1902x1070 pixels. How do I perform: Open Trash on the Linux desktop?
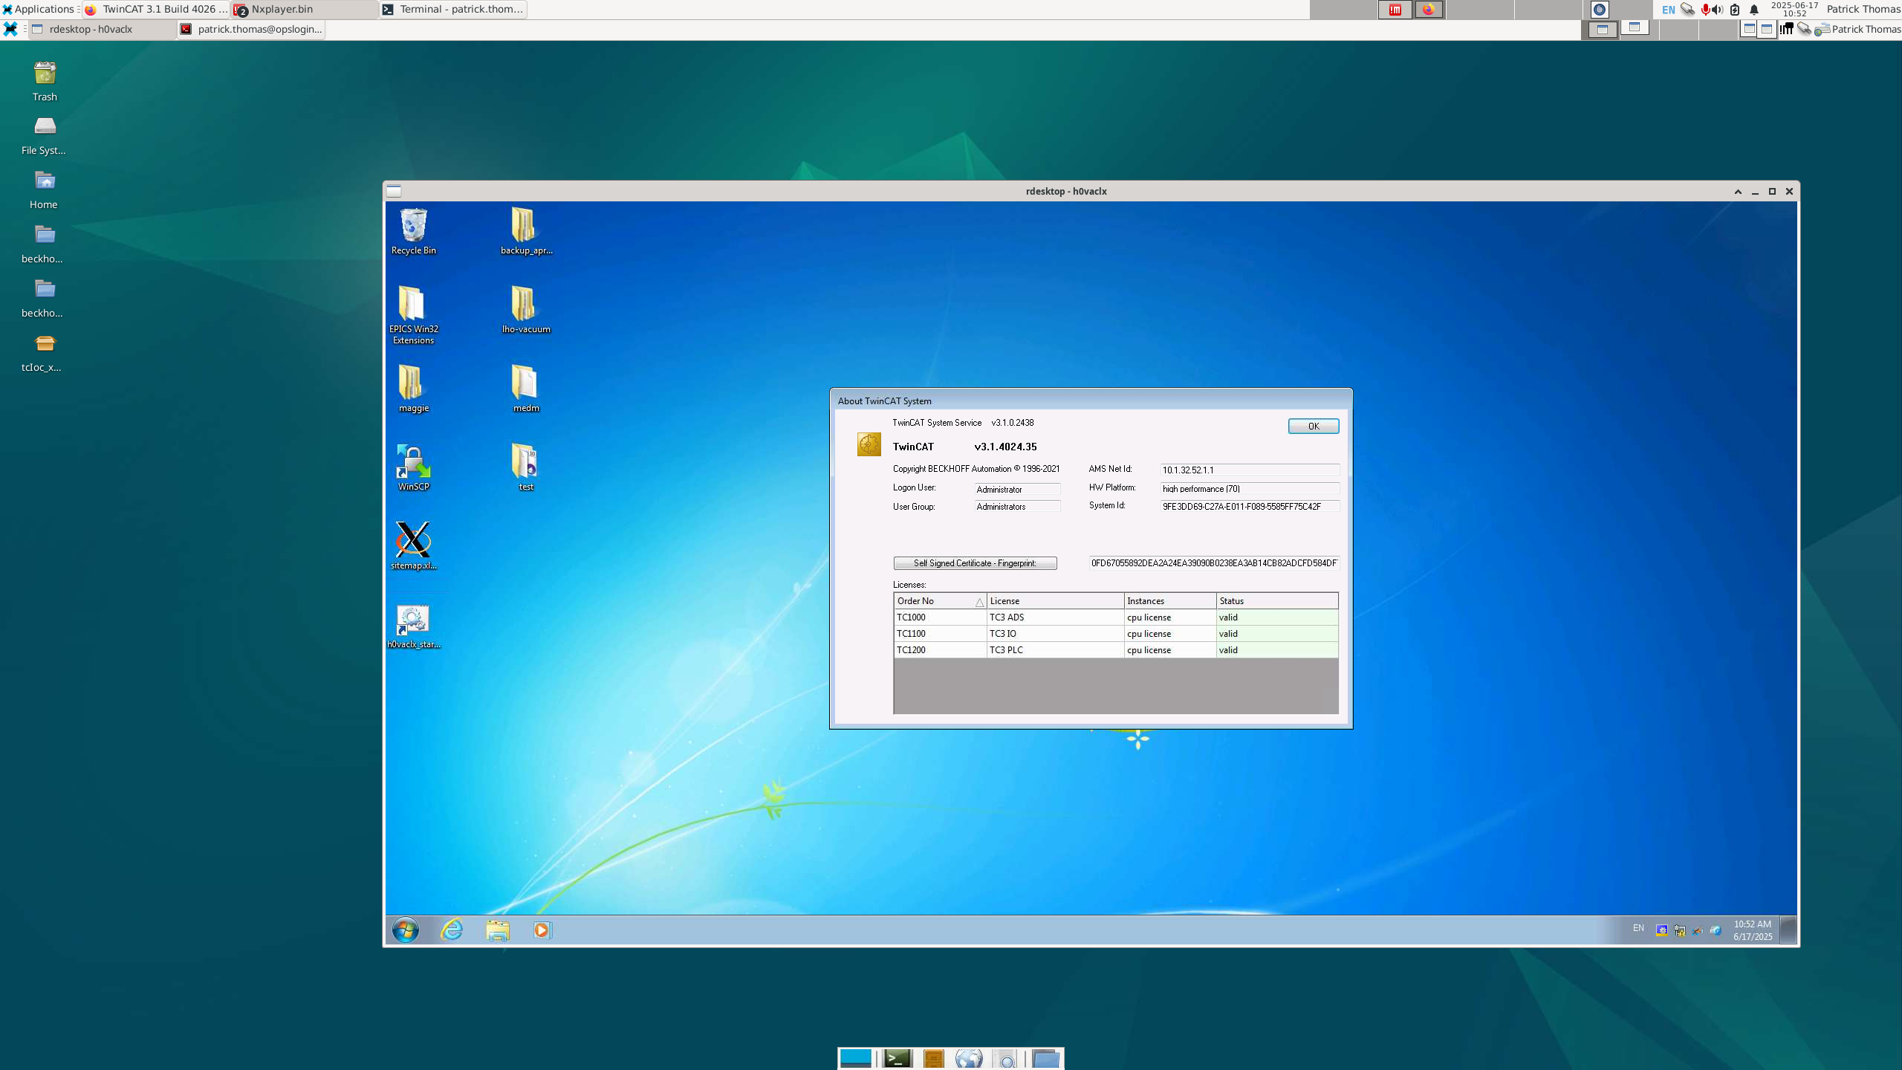(x=45, y=82)
